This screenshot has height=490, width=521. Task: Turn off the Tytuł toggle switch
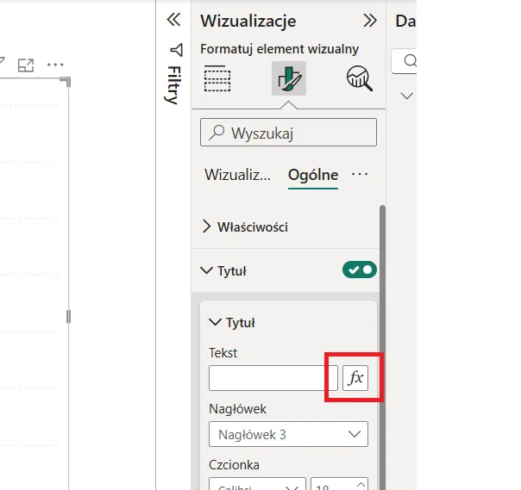pyautogui.click(x=360, y=270)
